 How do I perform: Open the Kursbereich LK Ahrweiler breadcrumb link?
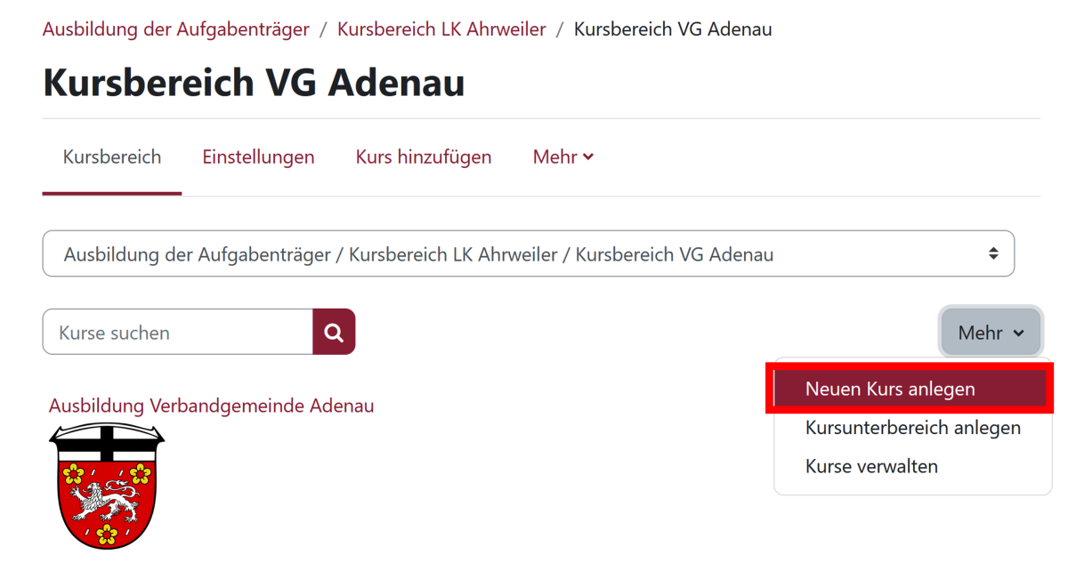pos(441,29)
